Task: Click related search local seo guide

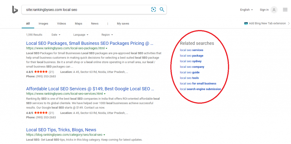Action: coord(190,72)
